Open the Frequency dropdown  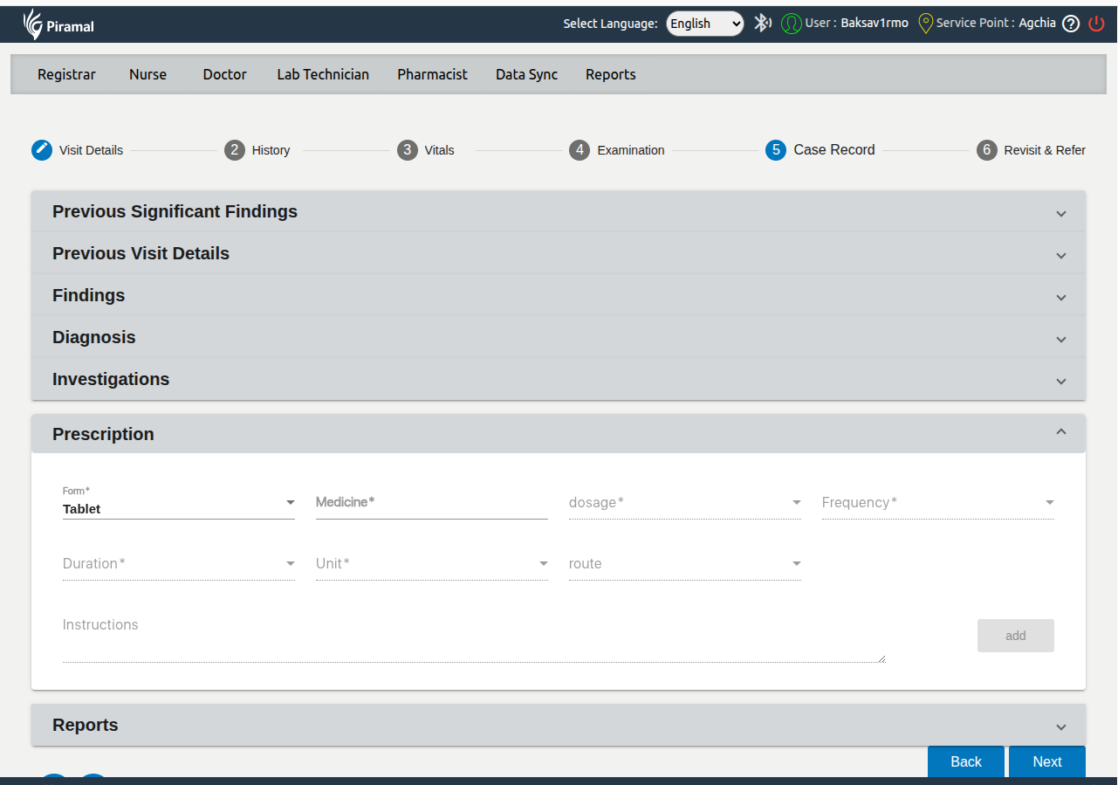pos(937,503)
